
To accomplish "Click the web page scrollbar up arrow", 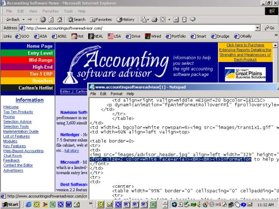I will [x=275, y=45].
